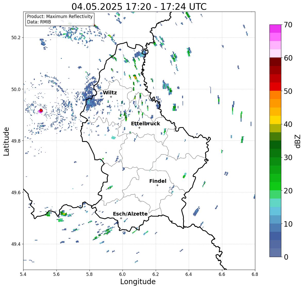Click the cross marker under Wiltz
The height and width of the screenshot is (288, 304).
[111, 97]
